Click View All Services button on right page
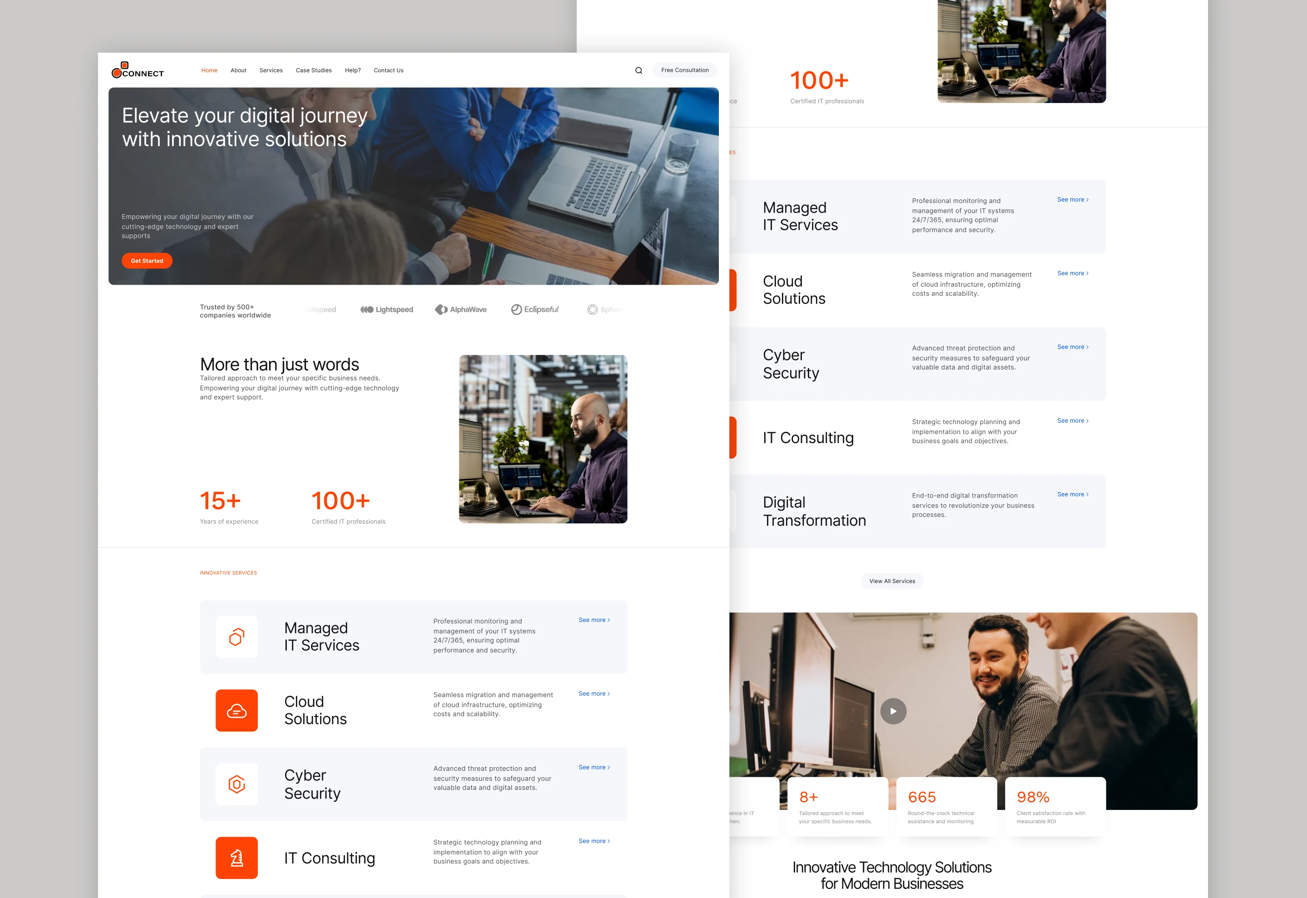 click(892, 581)
